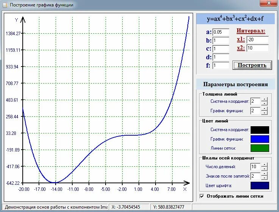The height and width of the screenshot is (212, 279).
Task: Click the X axis value 1.00
Action: coord(138,189)
